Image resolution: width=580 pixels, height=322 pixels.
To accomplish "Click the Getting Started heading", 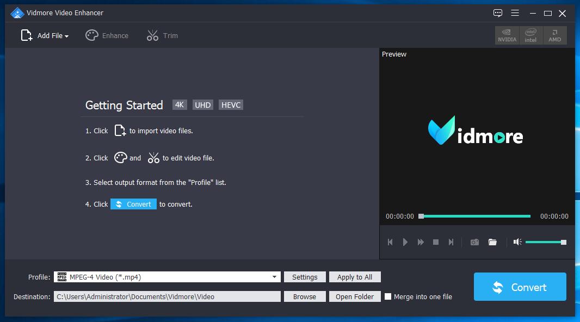I will point(124,106).
